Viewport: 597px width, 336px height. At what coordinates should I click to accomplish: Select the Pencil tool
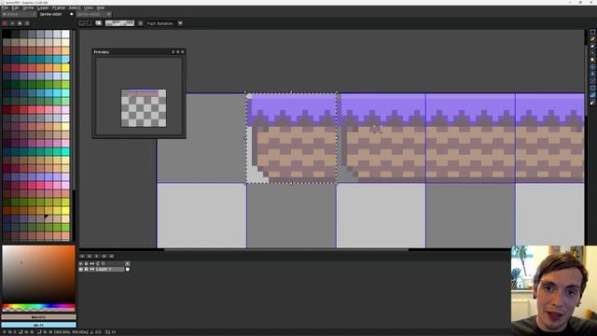pos(592,39)
